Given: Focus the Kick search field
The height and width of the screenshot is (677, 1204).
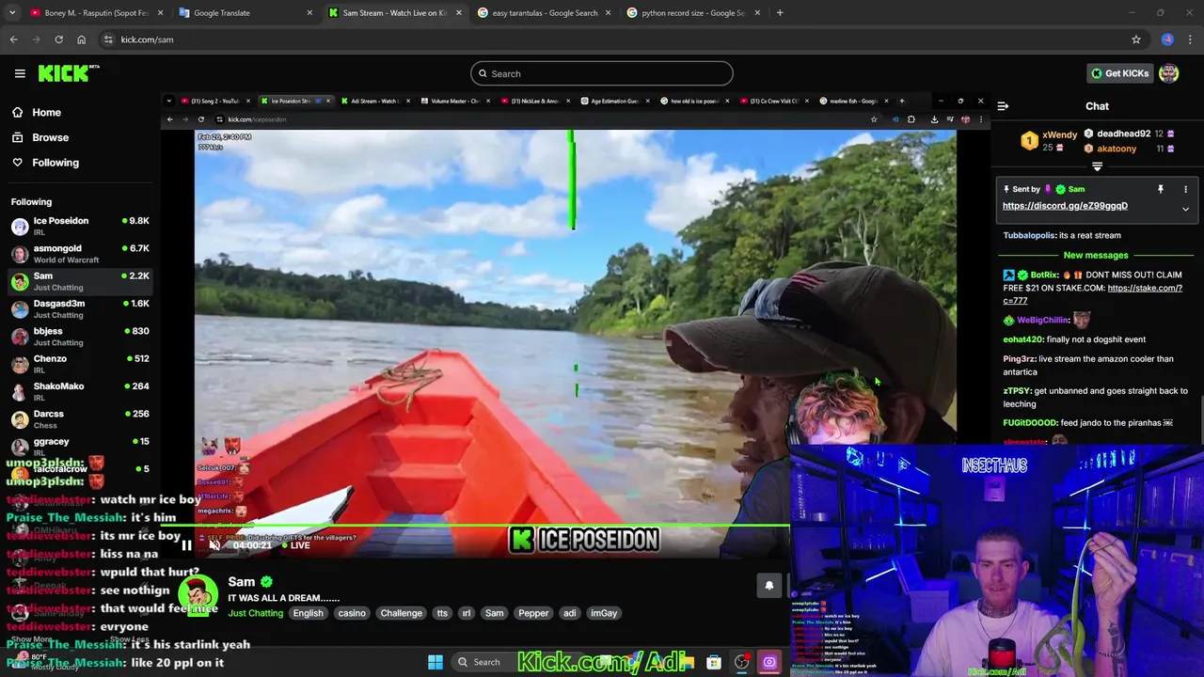Looking at the screenshot, I should click(601, 73).
